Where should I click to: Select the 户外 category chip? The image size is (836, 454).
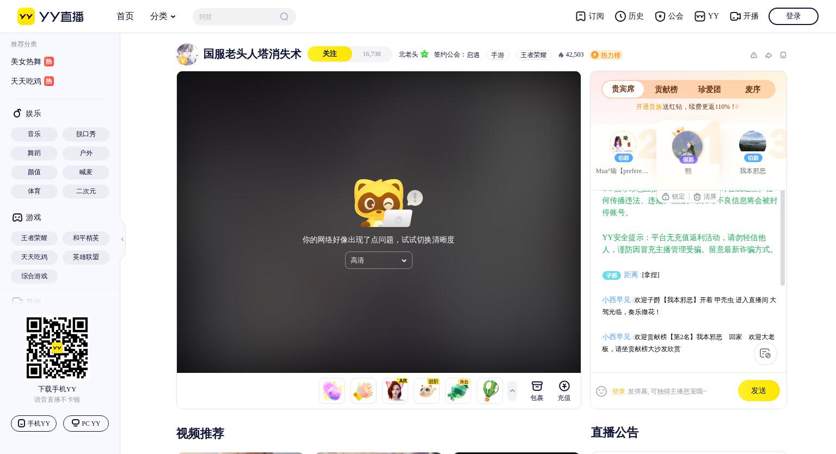point(86,153)
